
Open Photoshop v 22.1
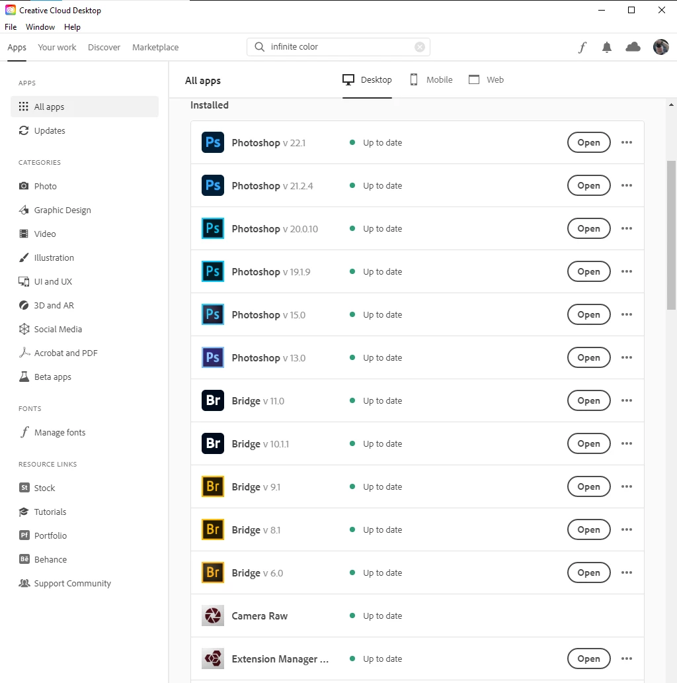pyautogui.click(x=588, y=142)
